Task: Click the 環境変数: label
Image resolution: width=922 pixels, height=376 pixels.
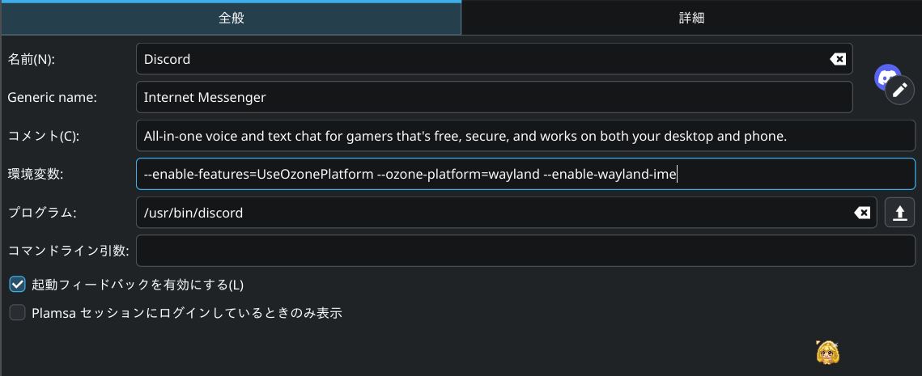Action: click(36, 174)
